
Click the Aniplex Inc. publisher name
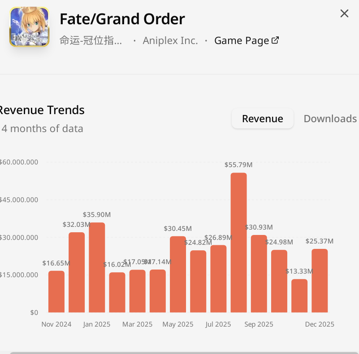(170, 40)
